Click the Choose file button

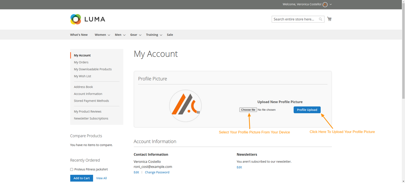tap(248, 110)
